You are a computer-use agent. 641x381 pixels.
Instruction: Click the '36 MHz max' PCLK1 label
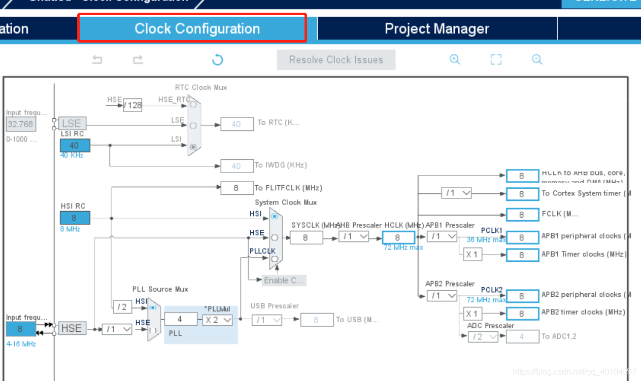click(486, 239)
